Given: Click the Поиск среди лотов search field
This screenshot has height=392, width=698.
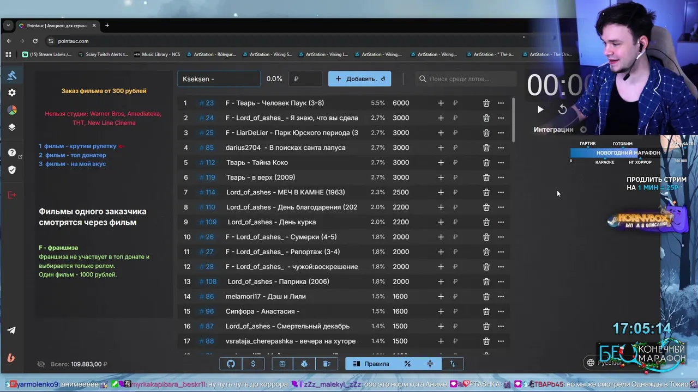Looking at the screenshot, I should tap(466, 79).
